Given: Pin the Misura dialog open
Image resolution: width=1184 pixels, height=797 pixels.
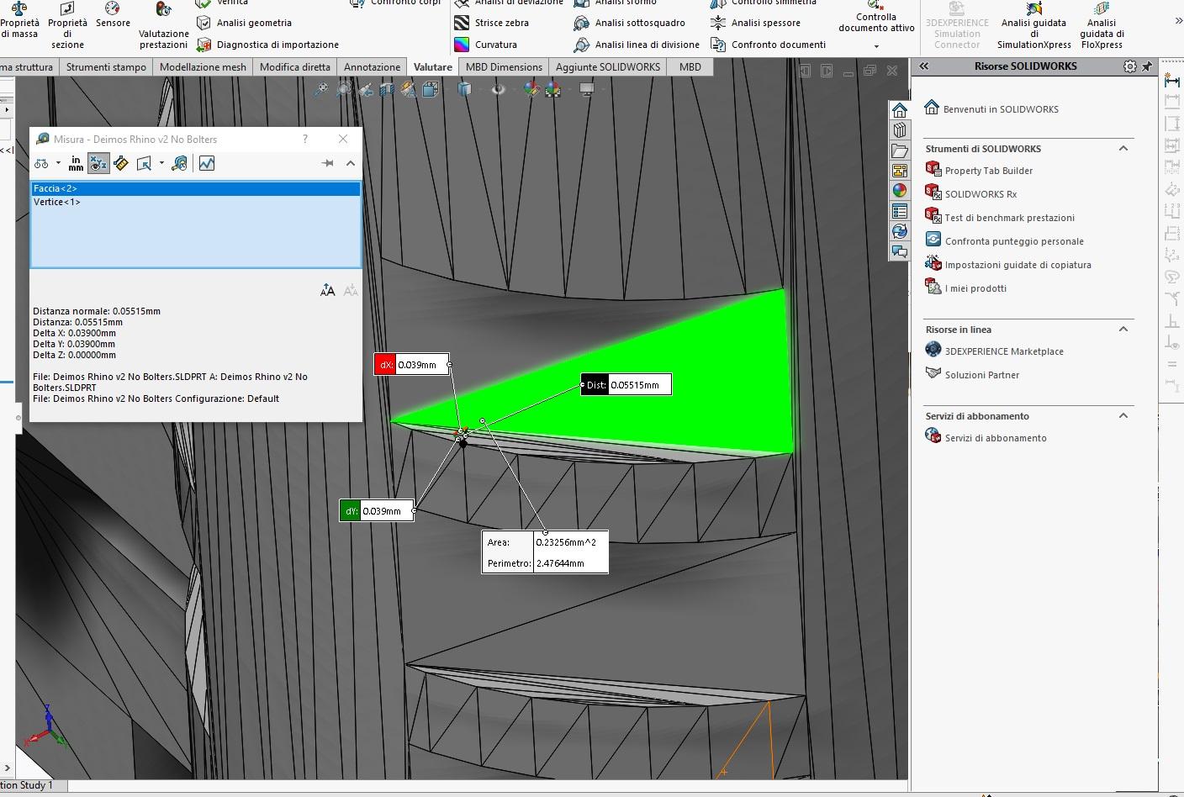Looking at the screenshot, I should pyautogui.click(x=327, y=163).
